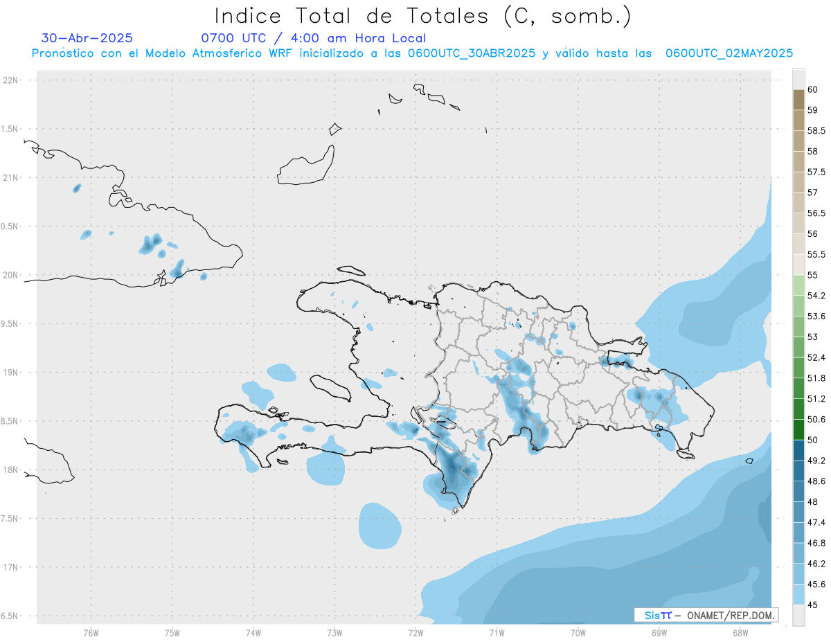Click the dark green swatch between 50 and 50.6
The width and height of the screenshot is (831, 642).
(798, 429)
